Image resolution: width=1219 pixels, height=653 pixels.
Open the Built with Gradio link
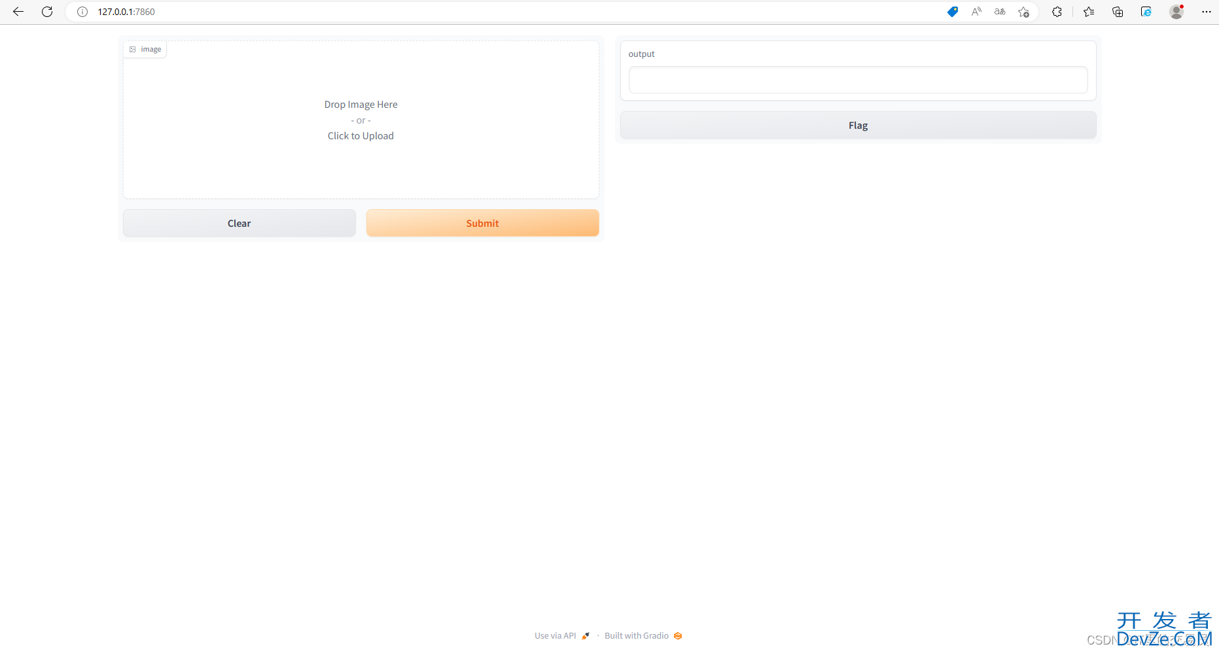[643, 636]
